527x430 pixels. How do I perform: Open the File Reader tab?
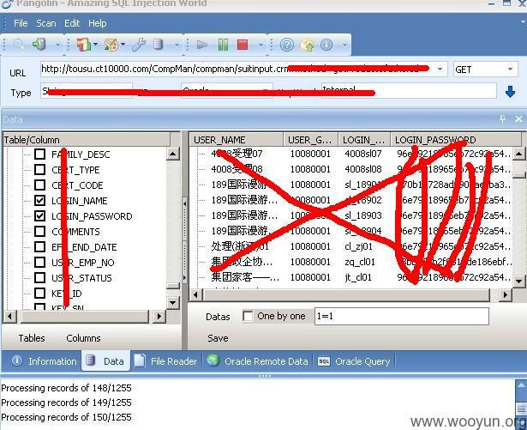pos(165,361)
